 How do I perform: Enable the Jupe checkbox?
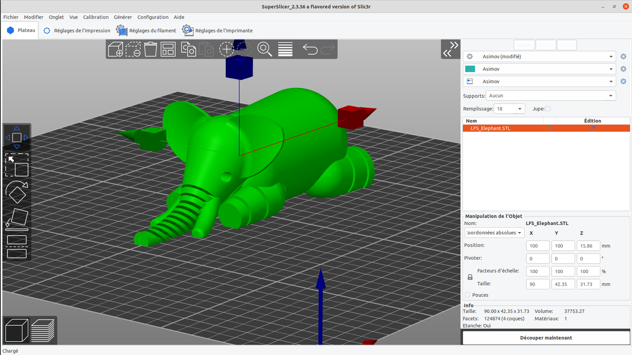[548, 109]
